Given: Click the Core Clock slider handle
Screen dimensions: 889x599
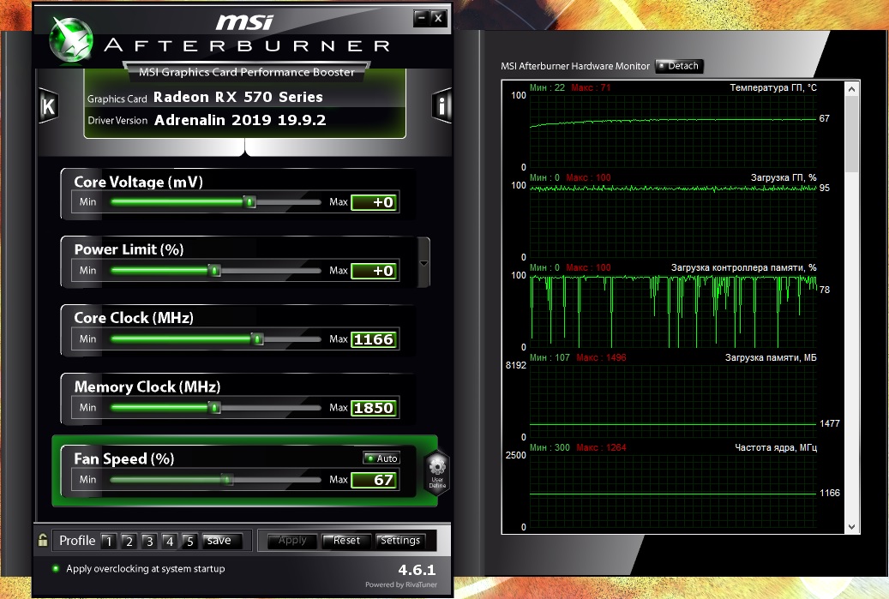Looking at the screenshot, I should tap(257, 338).
